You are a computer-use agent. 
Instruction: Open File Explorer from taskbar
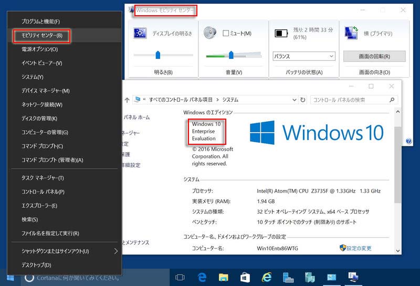pyautogui.click(x=224, y=278)
